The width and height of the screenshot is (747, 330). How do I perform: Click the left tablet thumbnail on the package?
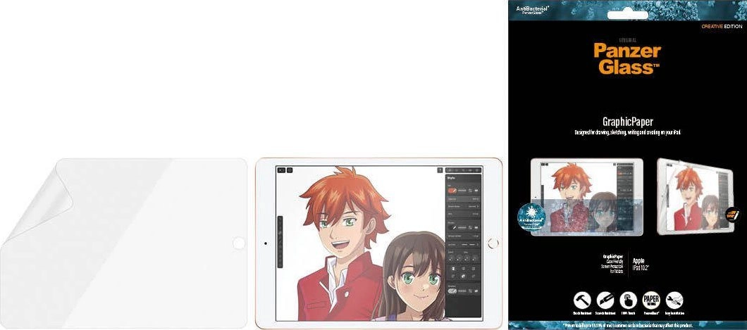coord(585,196)
